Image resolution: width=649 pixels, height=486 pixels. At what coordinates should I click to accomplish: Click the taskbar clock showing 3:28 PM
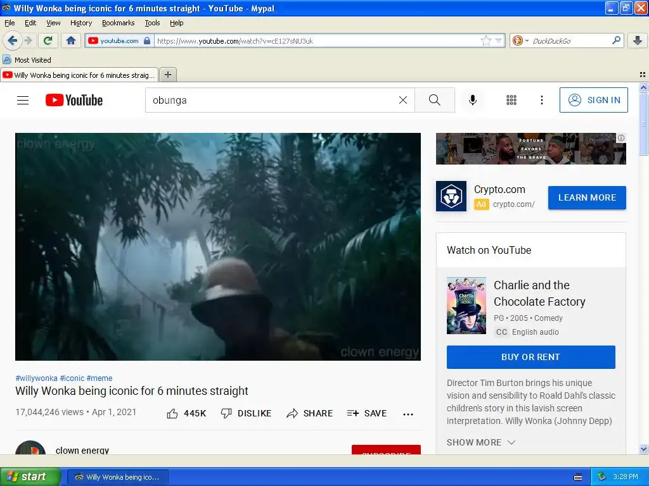click(626, 477)
